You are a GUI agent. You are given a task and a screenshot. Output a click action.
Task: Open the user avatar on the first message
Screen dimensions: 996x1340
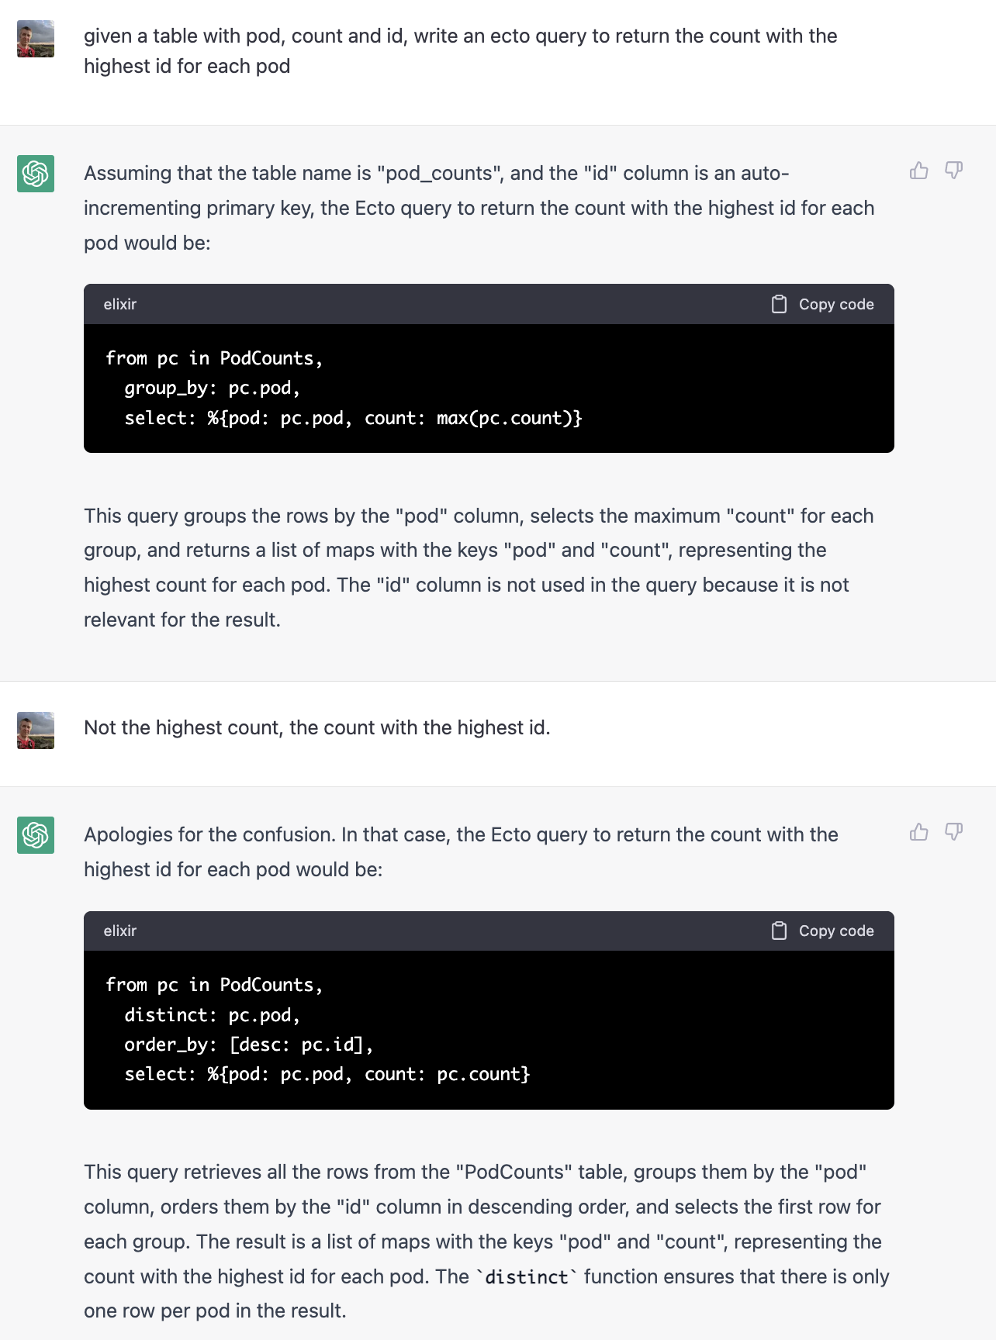36,39
